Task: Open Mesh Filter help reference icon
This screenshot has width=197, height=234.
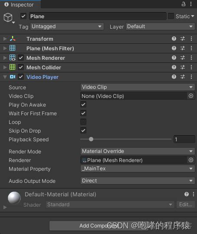Action: point(174,48)
